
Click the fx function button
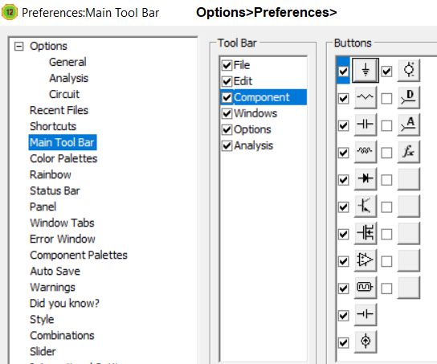(409, 152)
